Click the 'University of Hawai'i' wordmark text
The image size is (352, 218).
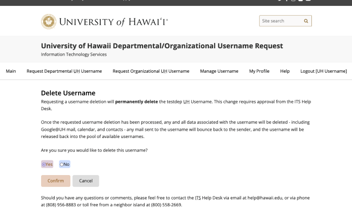(x=113, y=22)
